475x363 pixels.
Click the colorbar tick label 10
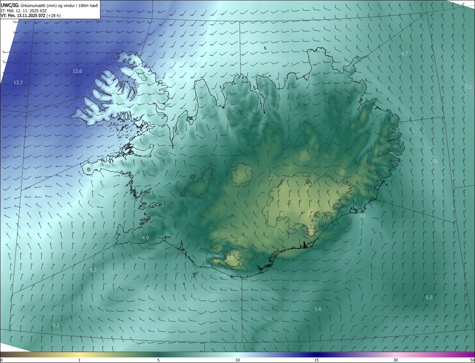tap(237, 360)
